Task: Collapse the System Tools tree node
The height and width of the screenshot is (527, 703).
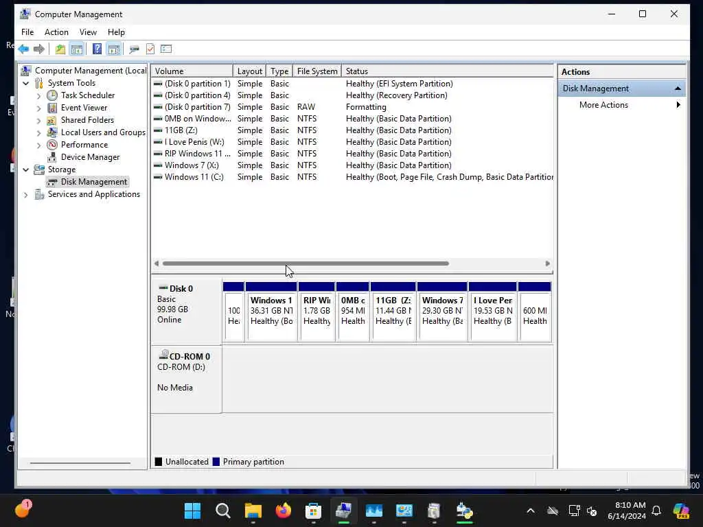Action: 26,83
